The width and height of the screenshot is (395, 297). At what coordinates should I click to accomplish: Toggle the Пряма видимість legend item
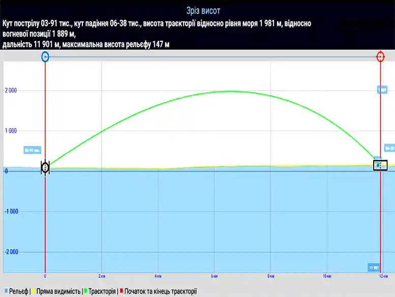58,292
